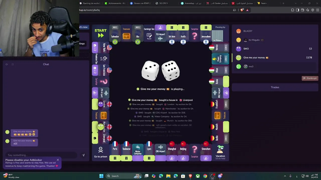This screenshot has height=180, width=321.
Task: Select the MUC Airport tile
Action: (x=220, y=93)
